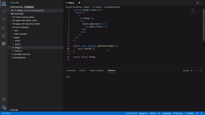
Task: Change language mode from JavaScript
Action: tap(167, 113)
